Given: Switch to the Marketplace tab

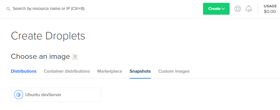Looking at the screenshot, I should point(110,71).
